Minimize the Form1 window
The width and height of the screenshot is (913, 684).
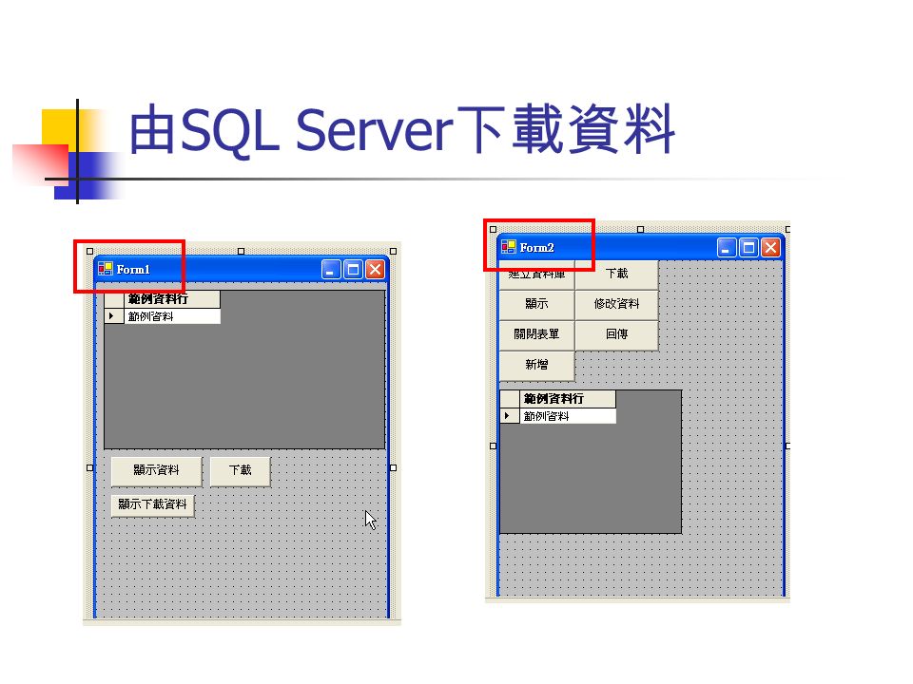pos(331,269)
